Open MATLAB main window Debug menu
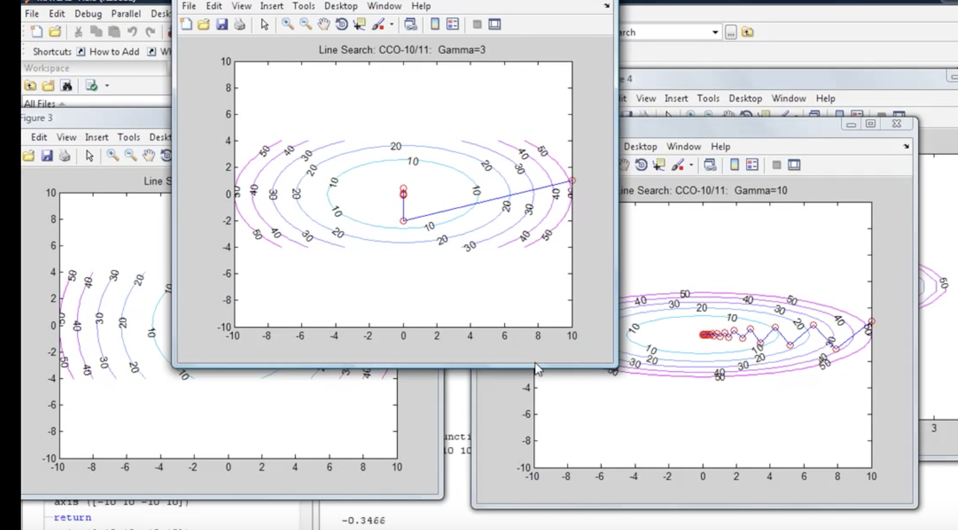Viewport: 958px width, 530px height. pyautogui.click(x=88, y=13)
